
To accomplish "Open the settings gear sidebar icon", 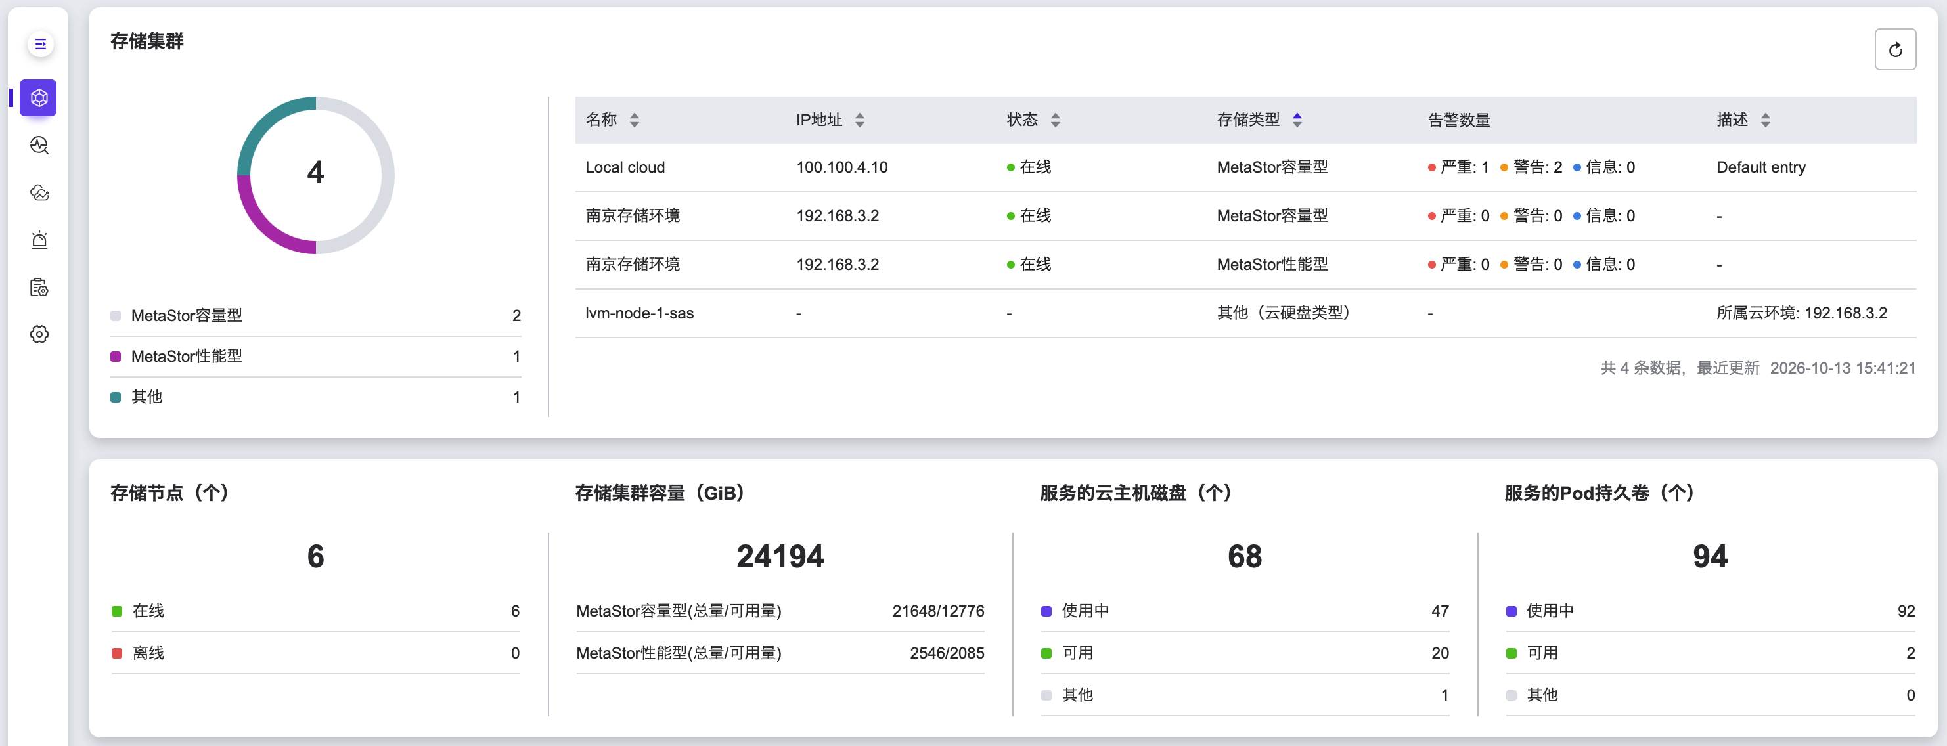I will point(39,334).
